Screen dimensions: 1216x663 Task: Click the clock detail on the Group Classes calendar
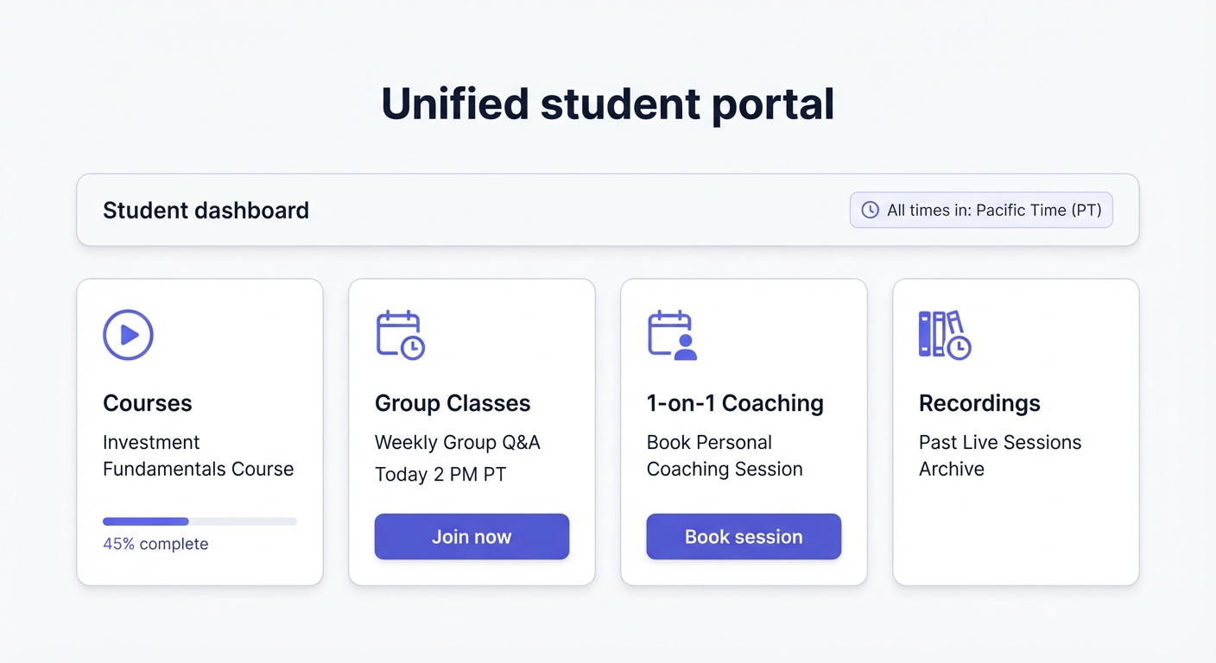click(413, 347)
